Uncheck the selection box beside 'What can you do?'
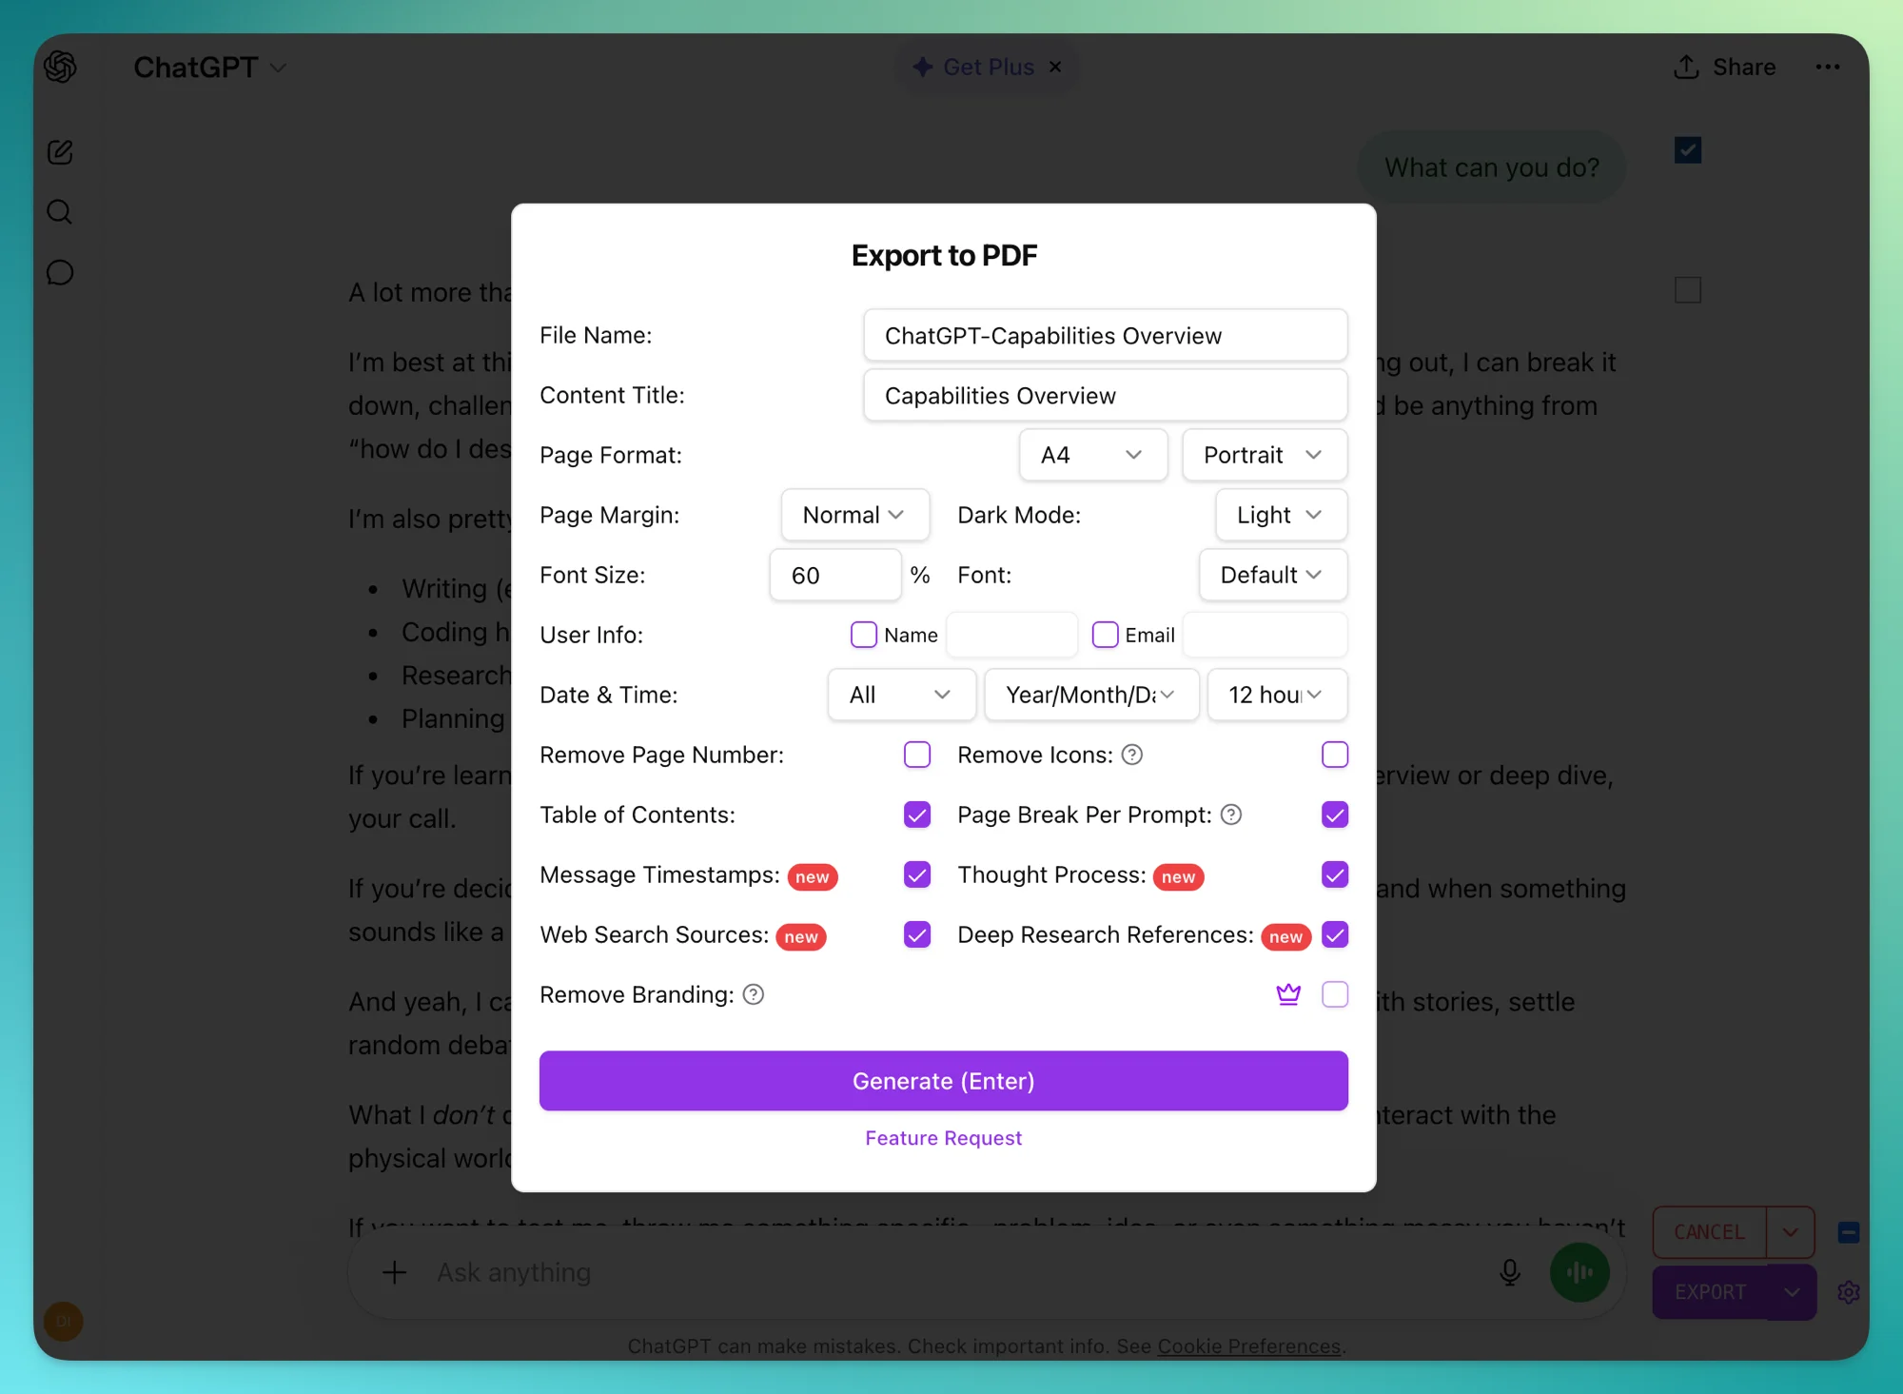1903x1394 pixels. (x=1688, y=150)
